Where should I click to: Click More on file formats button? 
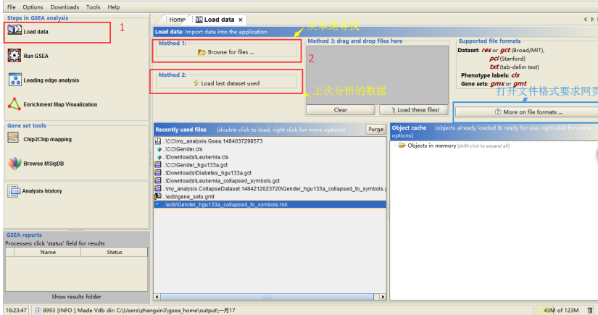pyautogui.click(x=528, y=112)
